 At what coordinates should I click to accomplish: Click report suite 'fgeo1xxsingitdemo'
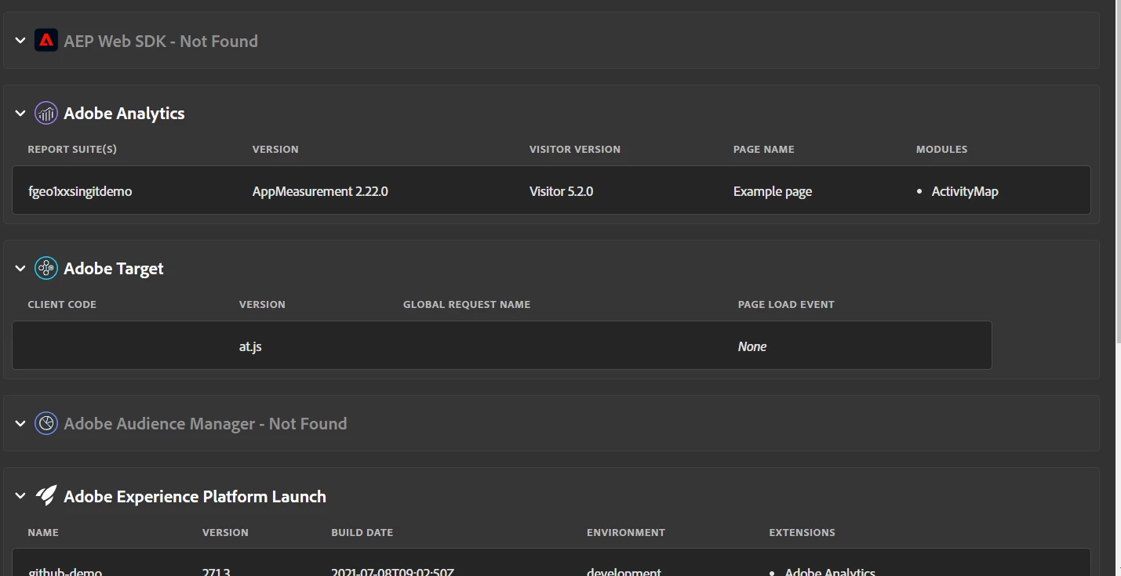click(80, 191)
